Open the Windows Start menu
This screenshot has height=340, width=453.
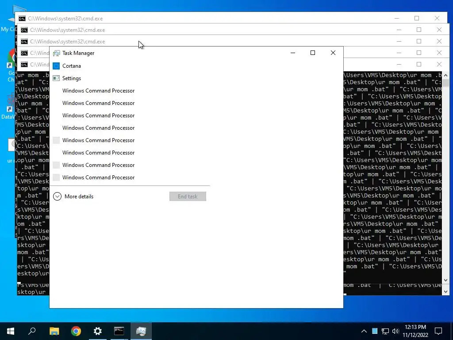pyautogui.click(x=11, y=331)
